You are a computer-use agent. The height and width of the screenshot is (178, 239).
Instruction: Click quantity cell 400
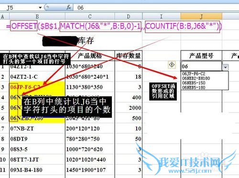tap(129, 97)
